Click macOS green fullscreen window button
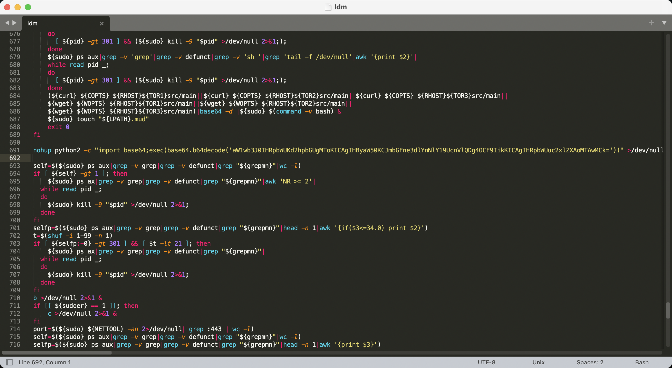This screenshot has height=368, width=672. [28, 7]
